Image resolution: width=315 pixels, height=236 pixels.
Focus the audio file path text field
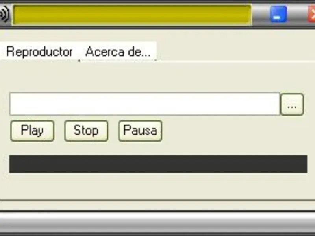click(145, 104)
